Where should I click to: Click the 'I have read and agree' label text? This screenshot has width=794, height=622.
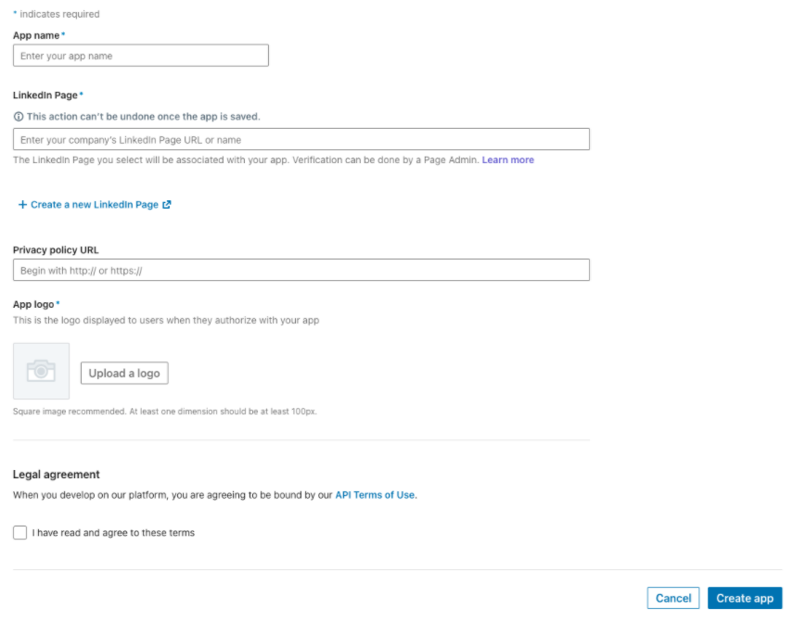tap(113, 532)
